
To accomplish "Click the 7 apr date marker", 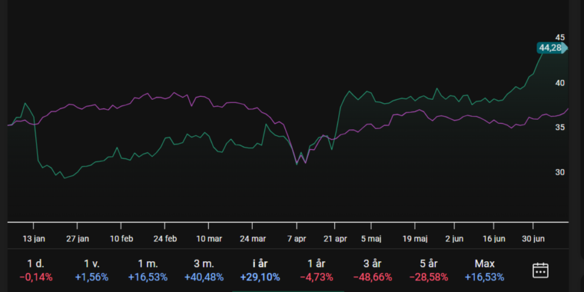I will (x=297, y=239).
